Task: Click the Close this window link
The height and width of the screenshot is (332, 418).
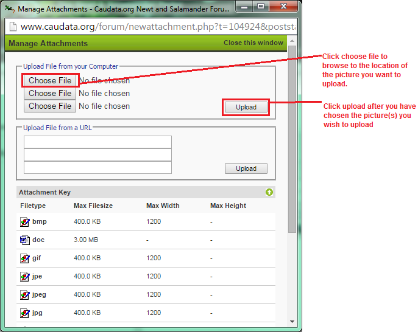Action: 253,43
